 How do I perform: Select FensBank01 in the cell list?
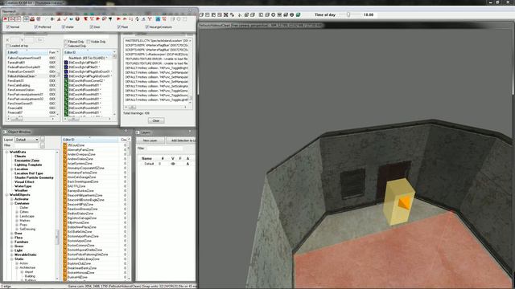point(16,80)
